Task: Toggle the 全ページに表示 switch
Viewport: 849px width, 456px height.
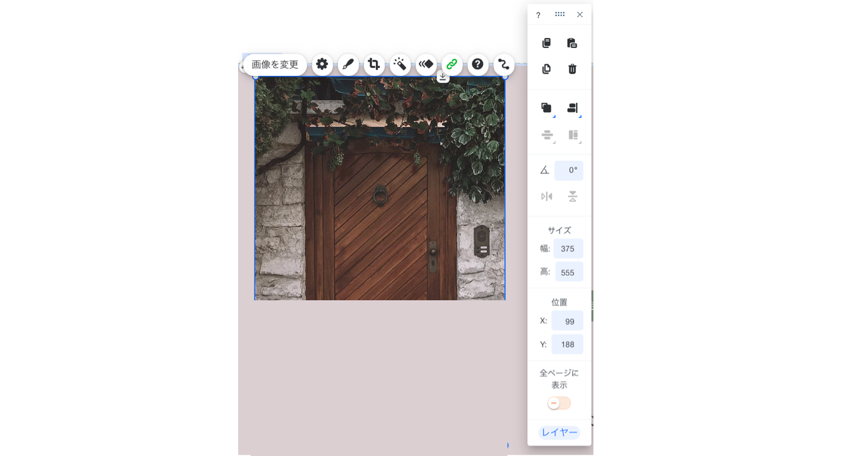Action: pos(559,403)
